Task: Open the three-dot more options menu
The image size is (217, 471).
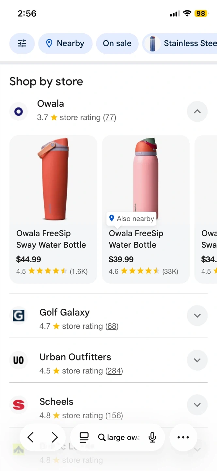Action: (183, 437)
